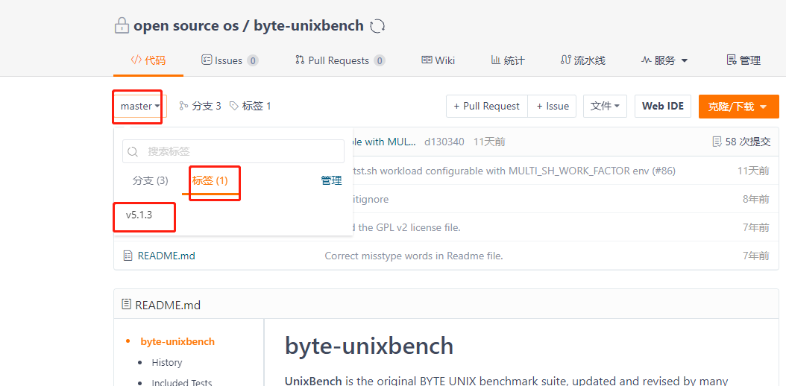Screen dimensions: 786x386
Task: Click the + Issue button
Action: click(553, 106)
